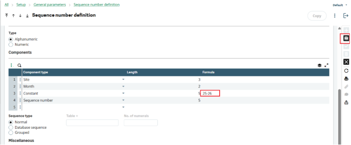Select Normal sequence type
The image size is (351, 145).
(10, 122)
